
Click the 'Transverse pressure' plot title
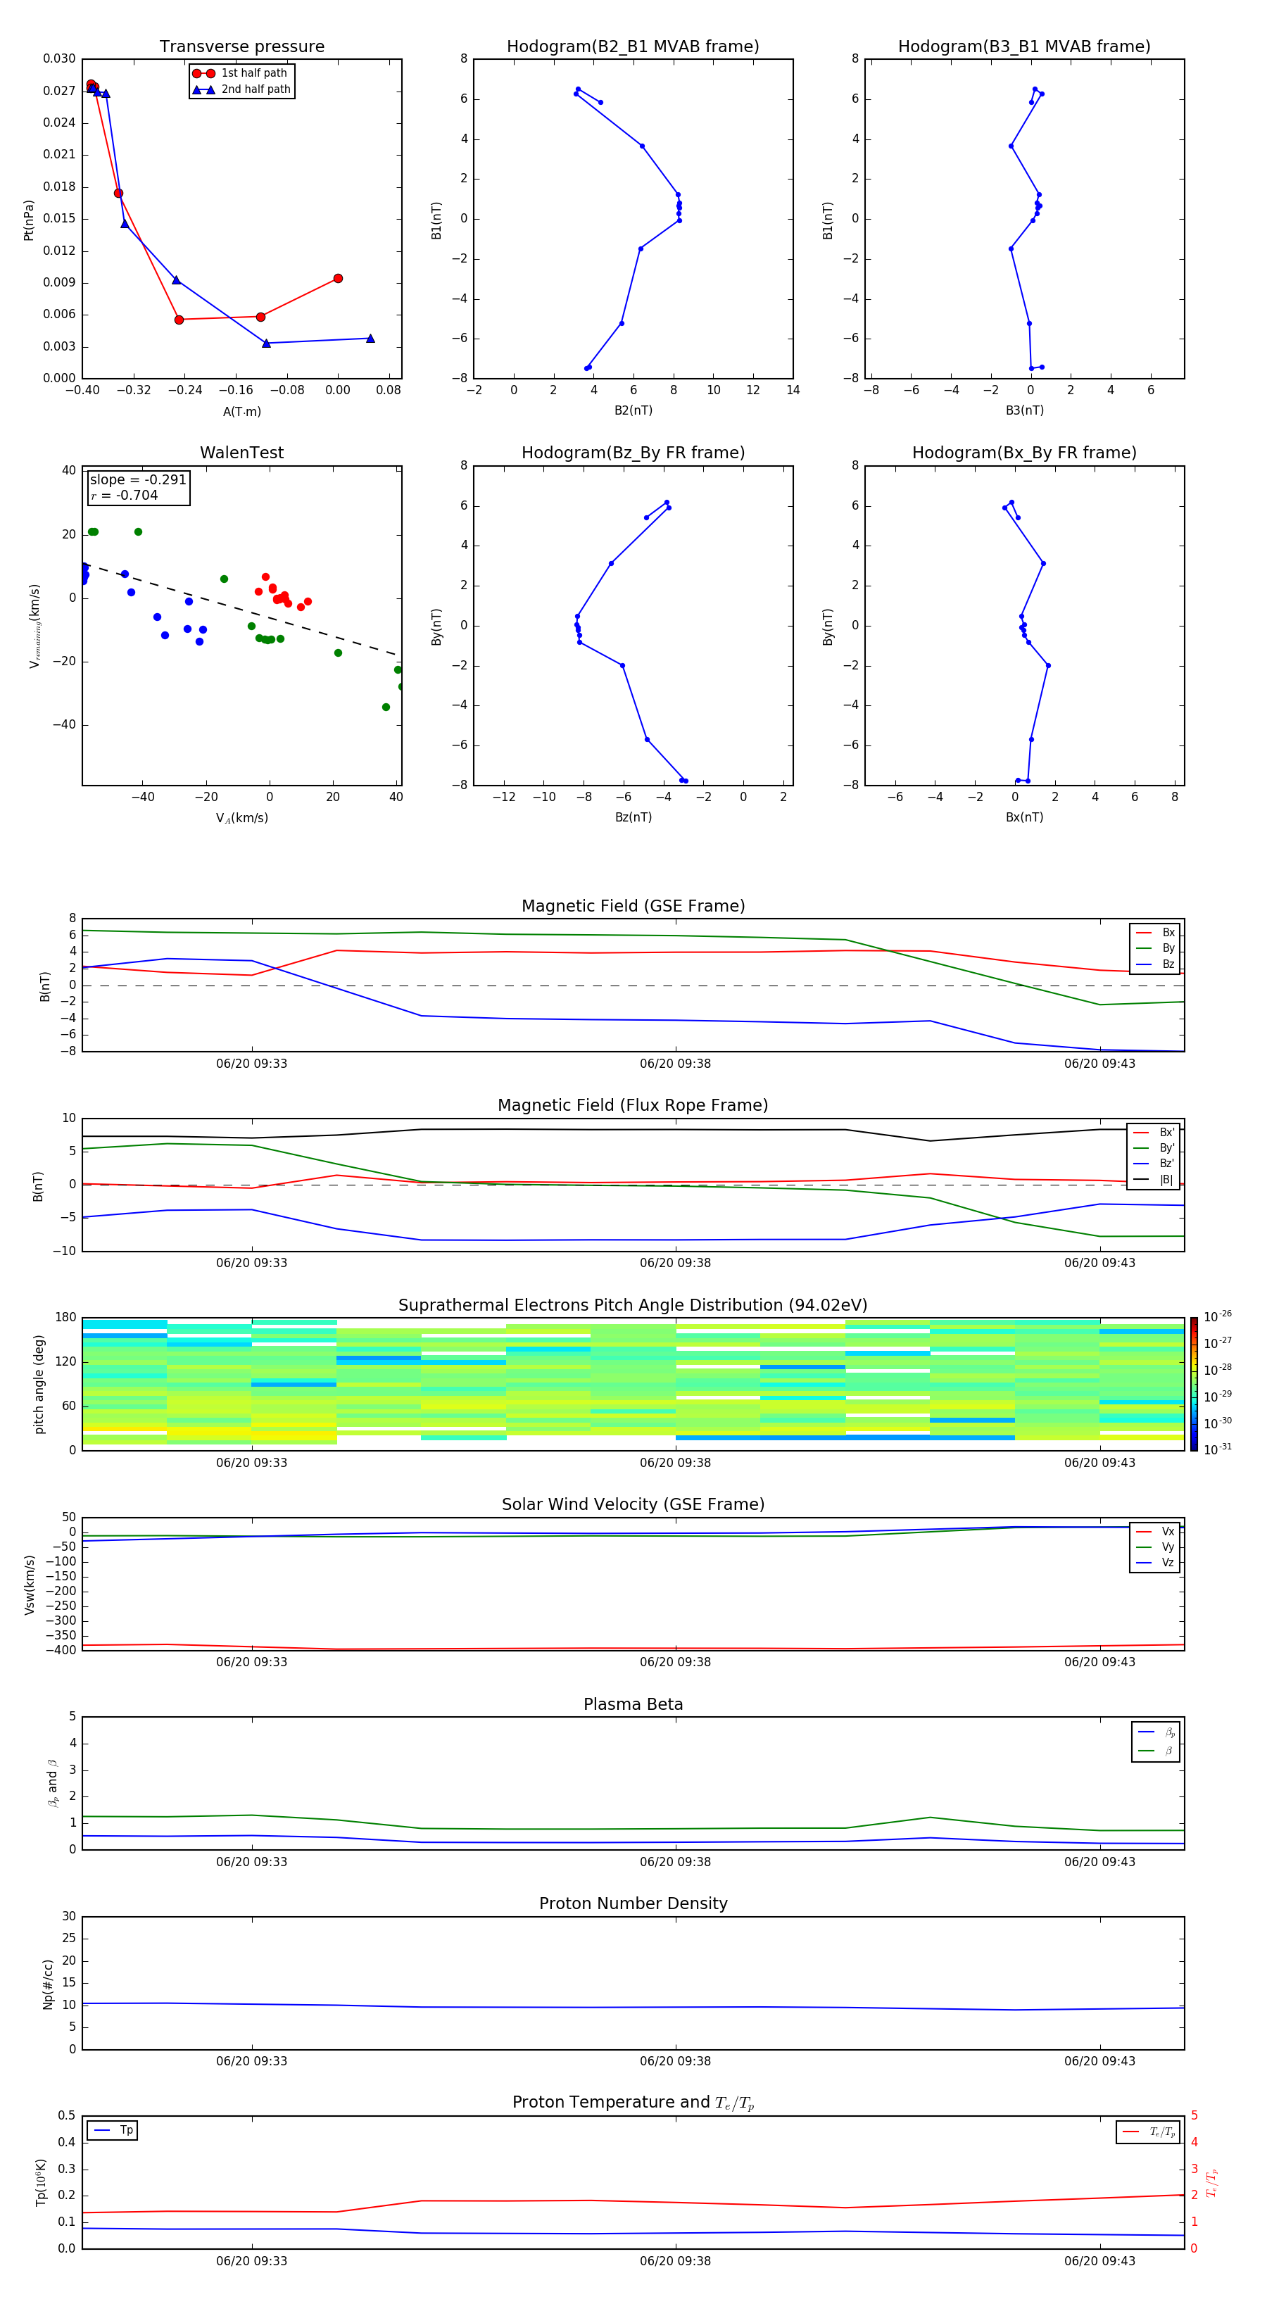point(241,46)
